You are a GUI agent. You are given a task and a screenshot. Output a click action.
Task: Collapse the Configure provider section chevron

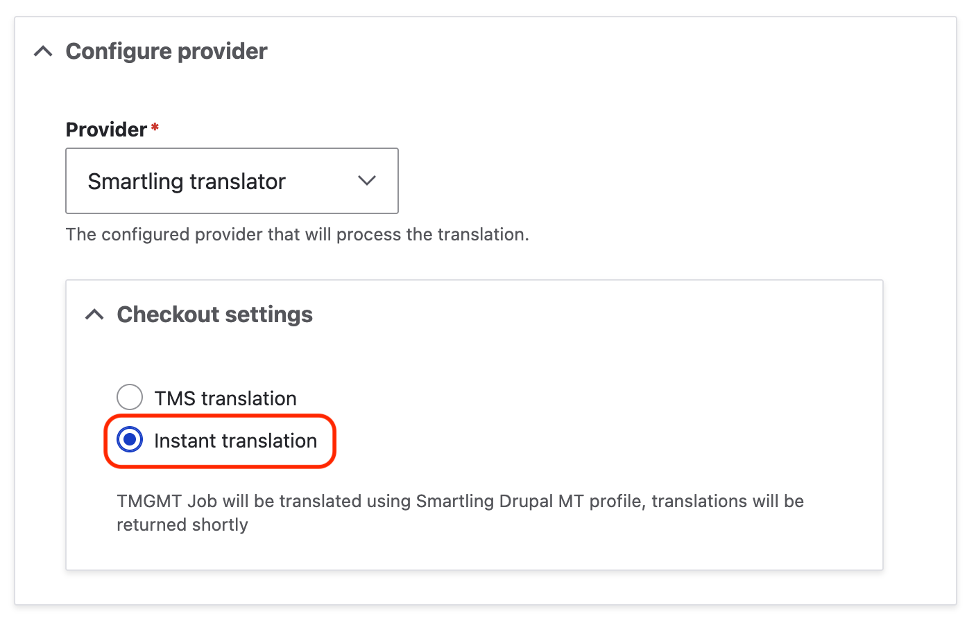pos(43,52)
